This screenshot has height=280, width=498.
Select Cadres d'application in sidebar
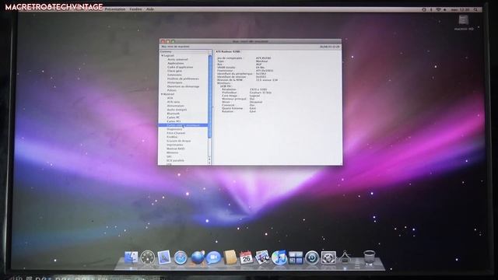pyautogui.click(x=180, y=67)
